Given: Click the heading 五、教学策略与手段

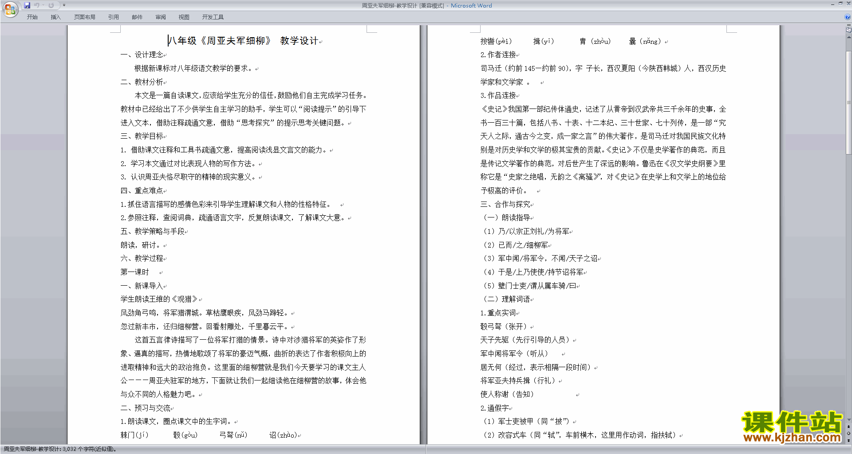Looking at the screenshot, I should tap(153, 231).
